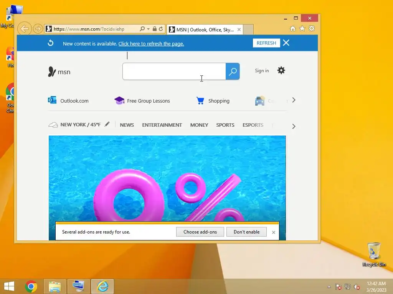Open the computer keyboard app on taskbar
Viewport: 393px width, 294px height.
(x=78, y=286)
